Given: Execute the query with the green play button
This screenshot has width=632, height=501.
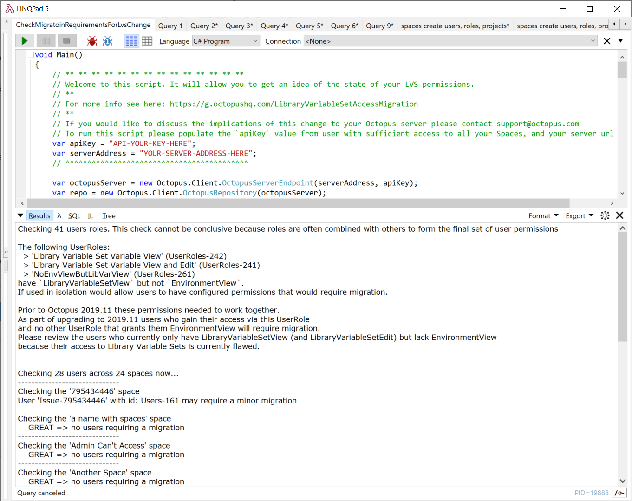Looking at the screenshot, I should tap(25, 41).
